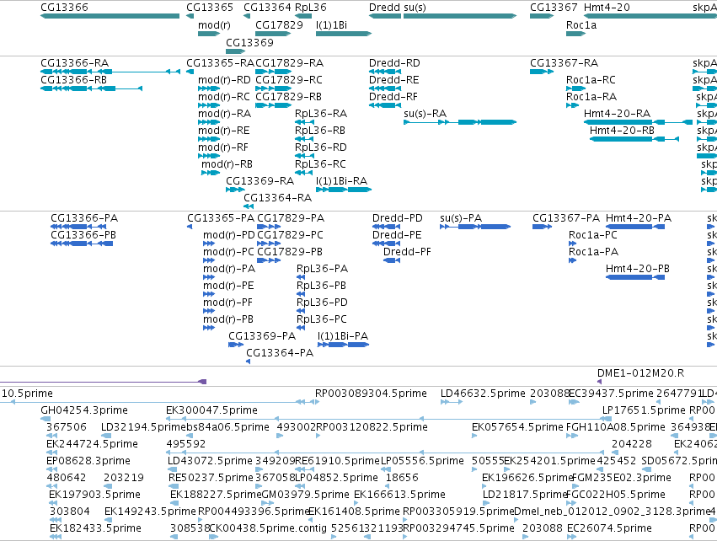Click the RpL36-RC transcript label
This screenshot has height=541, width=717.
tap(320, 163)
